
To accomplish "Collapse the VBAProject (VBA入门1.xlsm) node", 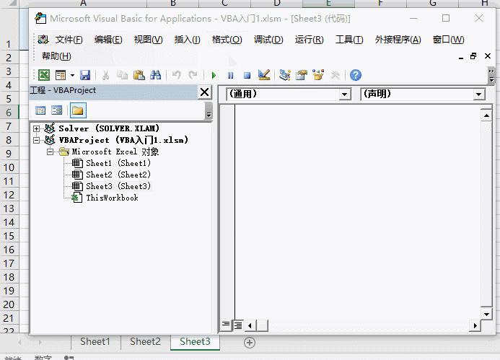I will coord(37,140).
